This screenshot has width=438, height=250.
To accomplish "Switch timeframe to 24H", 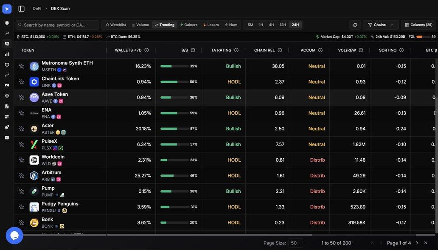I will 295,25.
